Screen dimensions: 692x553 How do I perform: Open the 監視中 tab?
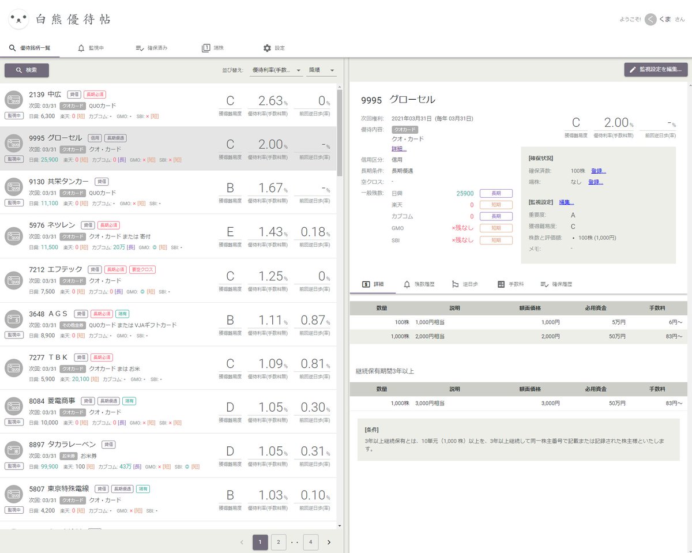coord(91,48)
